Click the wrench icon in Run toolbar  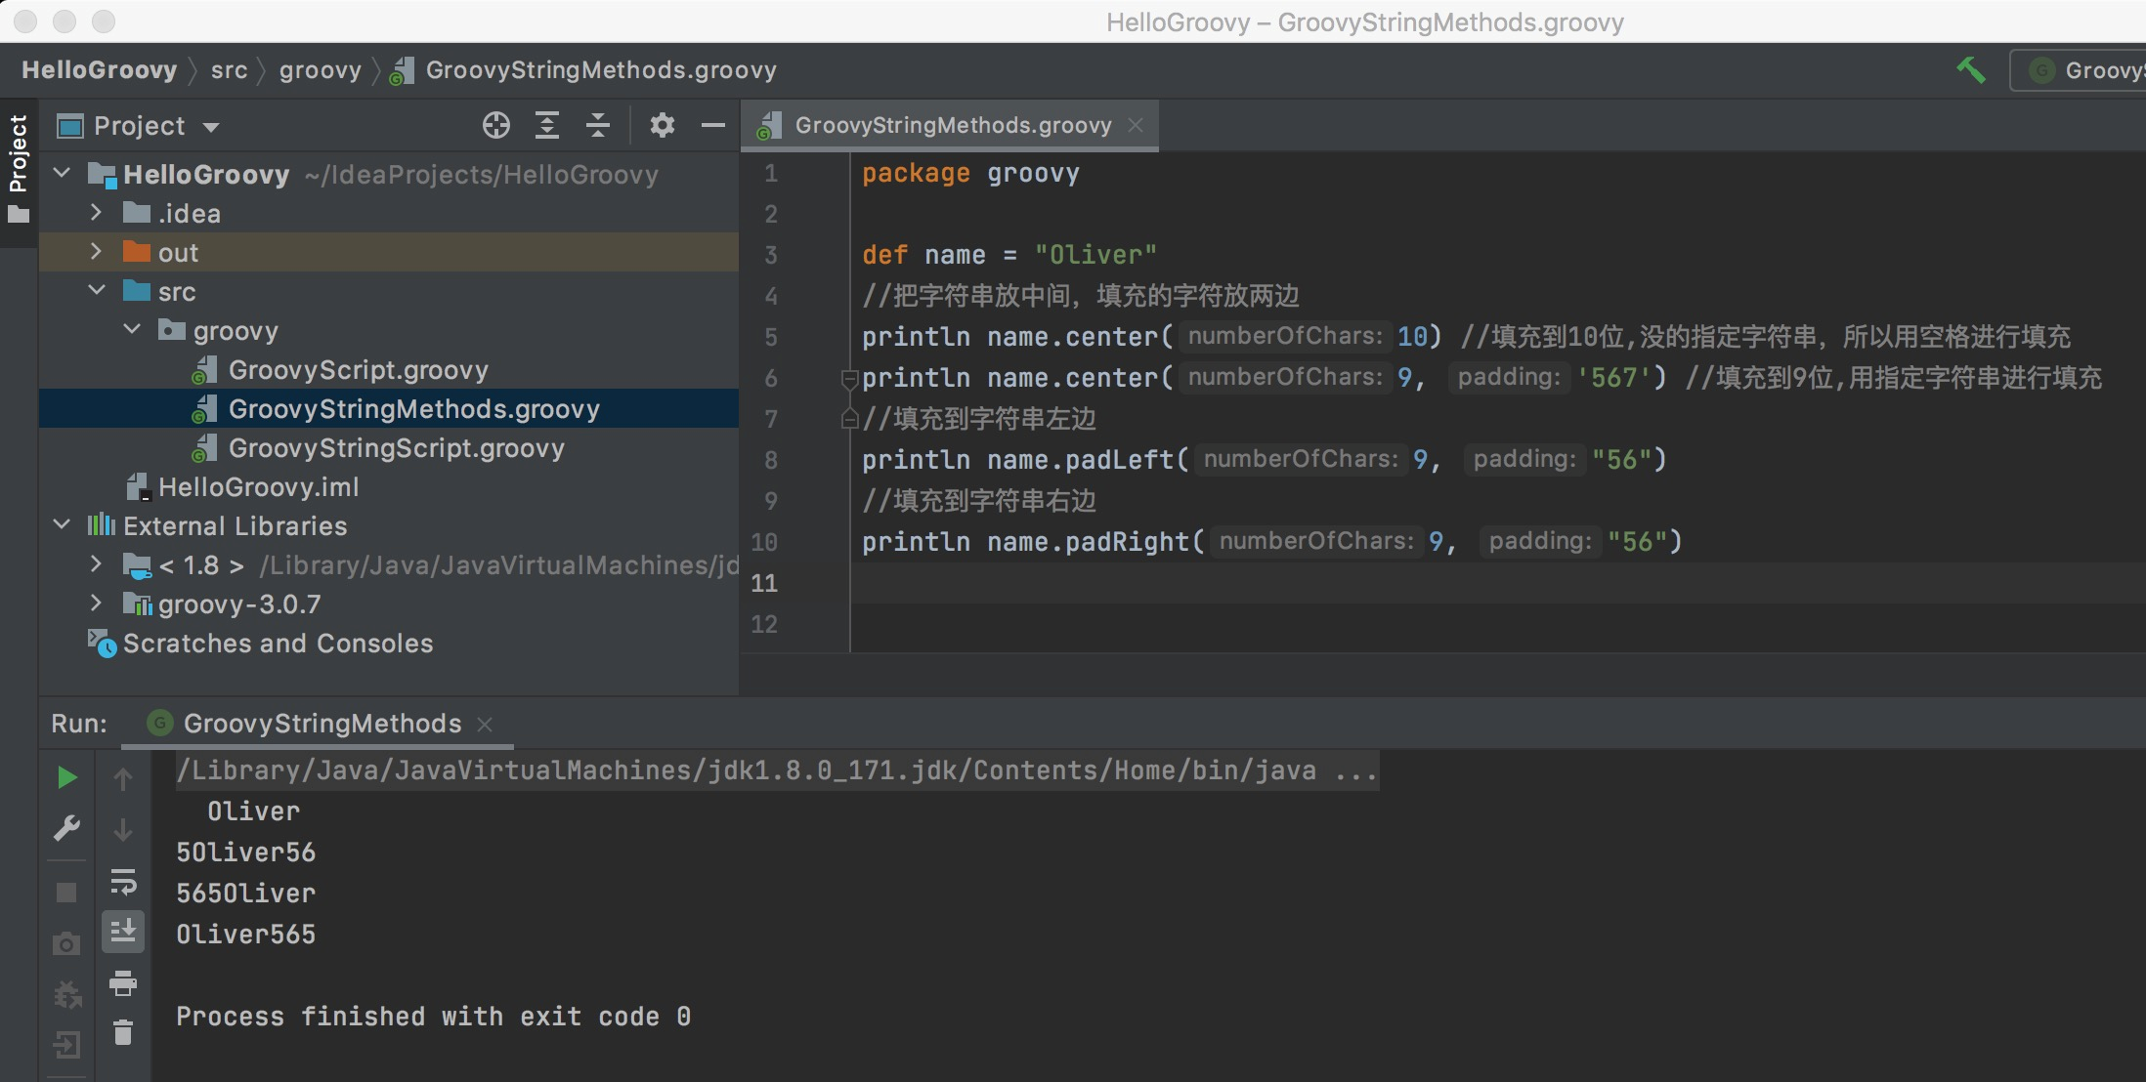tap(66, 828)
